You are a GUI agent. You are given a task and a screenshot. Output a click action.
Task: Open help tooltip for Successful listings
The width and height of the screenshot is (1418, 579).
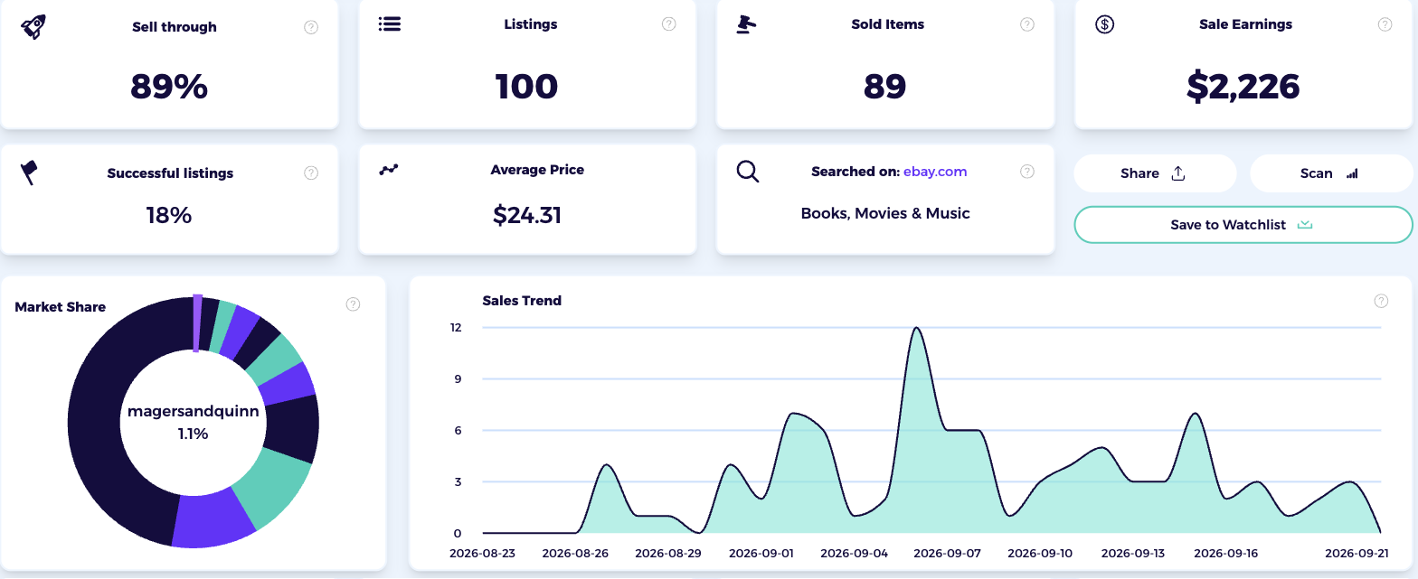point(311,173)
